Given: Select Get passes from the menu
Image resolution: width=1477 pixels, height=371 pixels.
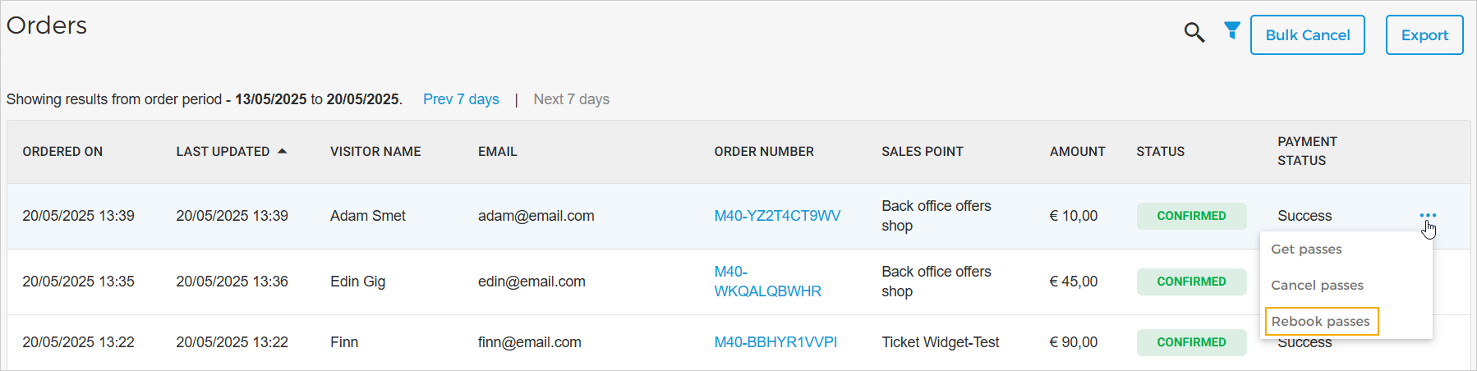Looking at the screenshot, I should coord(1306,250).
